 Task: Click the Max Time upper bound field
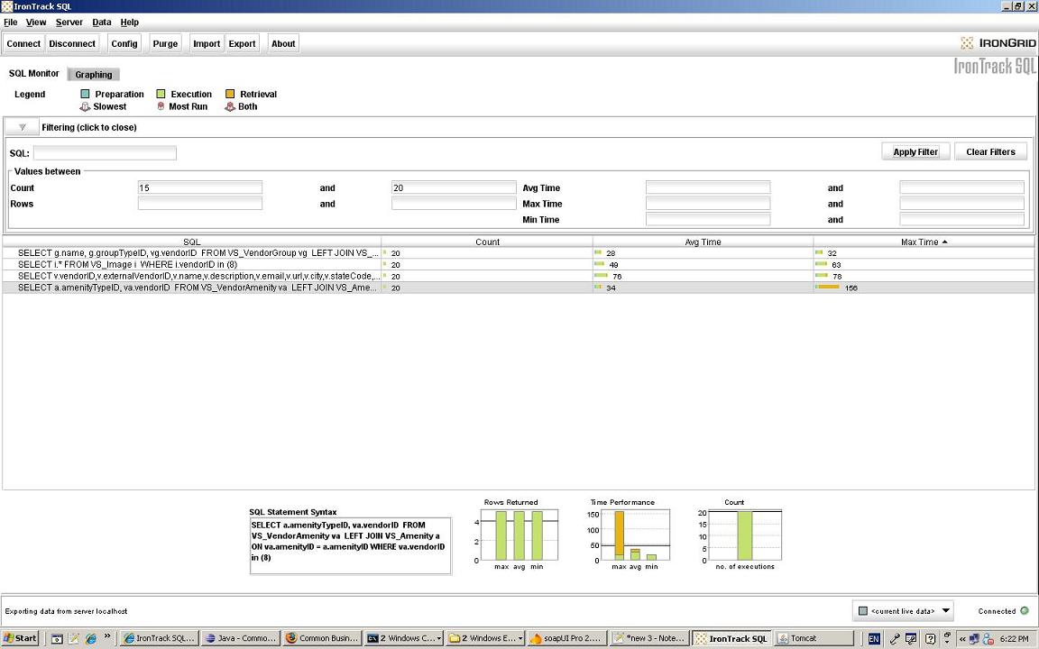click(961, 204)
